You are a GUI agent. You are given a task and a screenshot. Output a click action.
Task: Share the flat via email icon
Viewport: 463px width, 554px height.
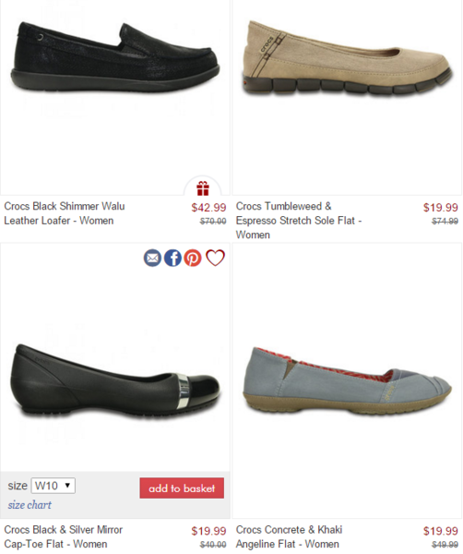[x=152, y=258]
